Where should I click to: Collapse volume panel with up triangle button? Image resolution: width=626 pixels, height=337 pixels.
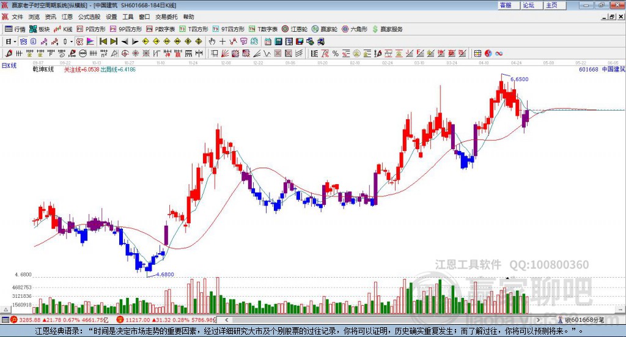6,309
